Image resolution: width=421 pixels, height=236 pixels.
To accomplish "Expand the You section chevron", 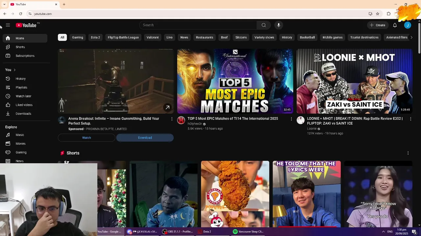I will tap(14, 70).
